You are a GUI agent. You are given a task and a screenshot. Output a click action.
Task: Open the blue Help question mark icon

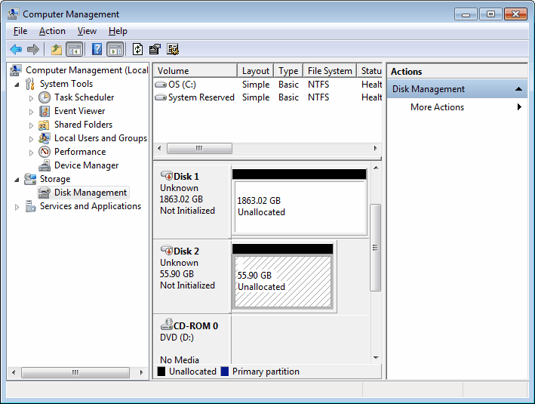click(x=97, y=50)
